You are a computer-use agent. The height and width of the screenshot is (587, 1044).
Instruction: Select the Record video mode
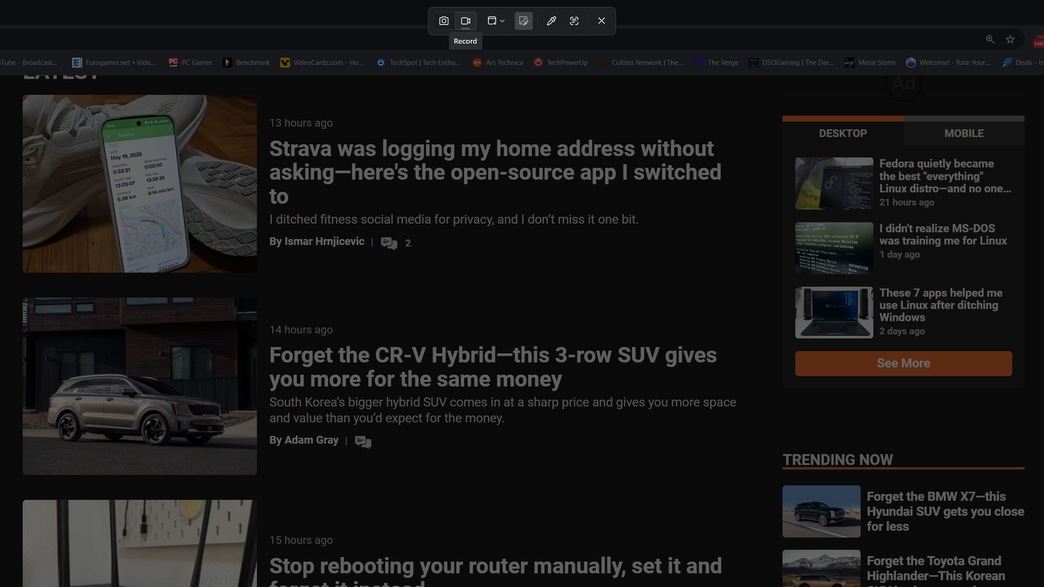click(x=466, y=21)
